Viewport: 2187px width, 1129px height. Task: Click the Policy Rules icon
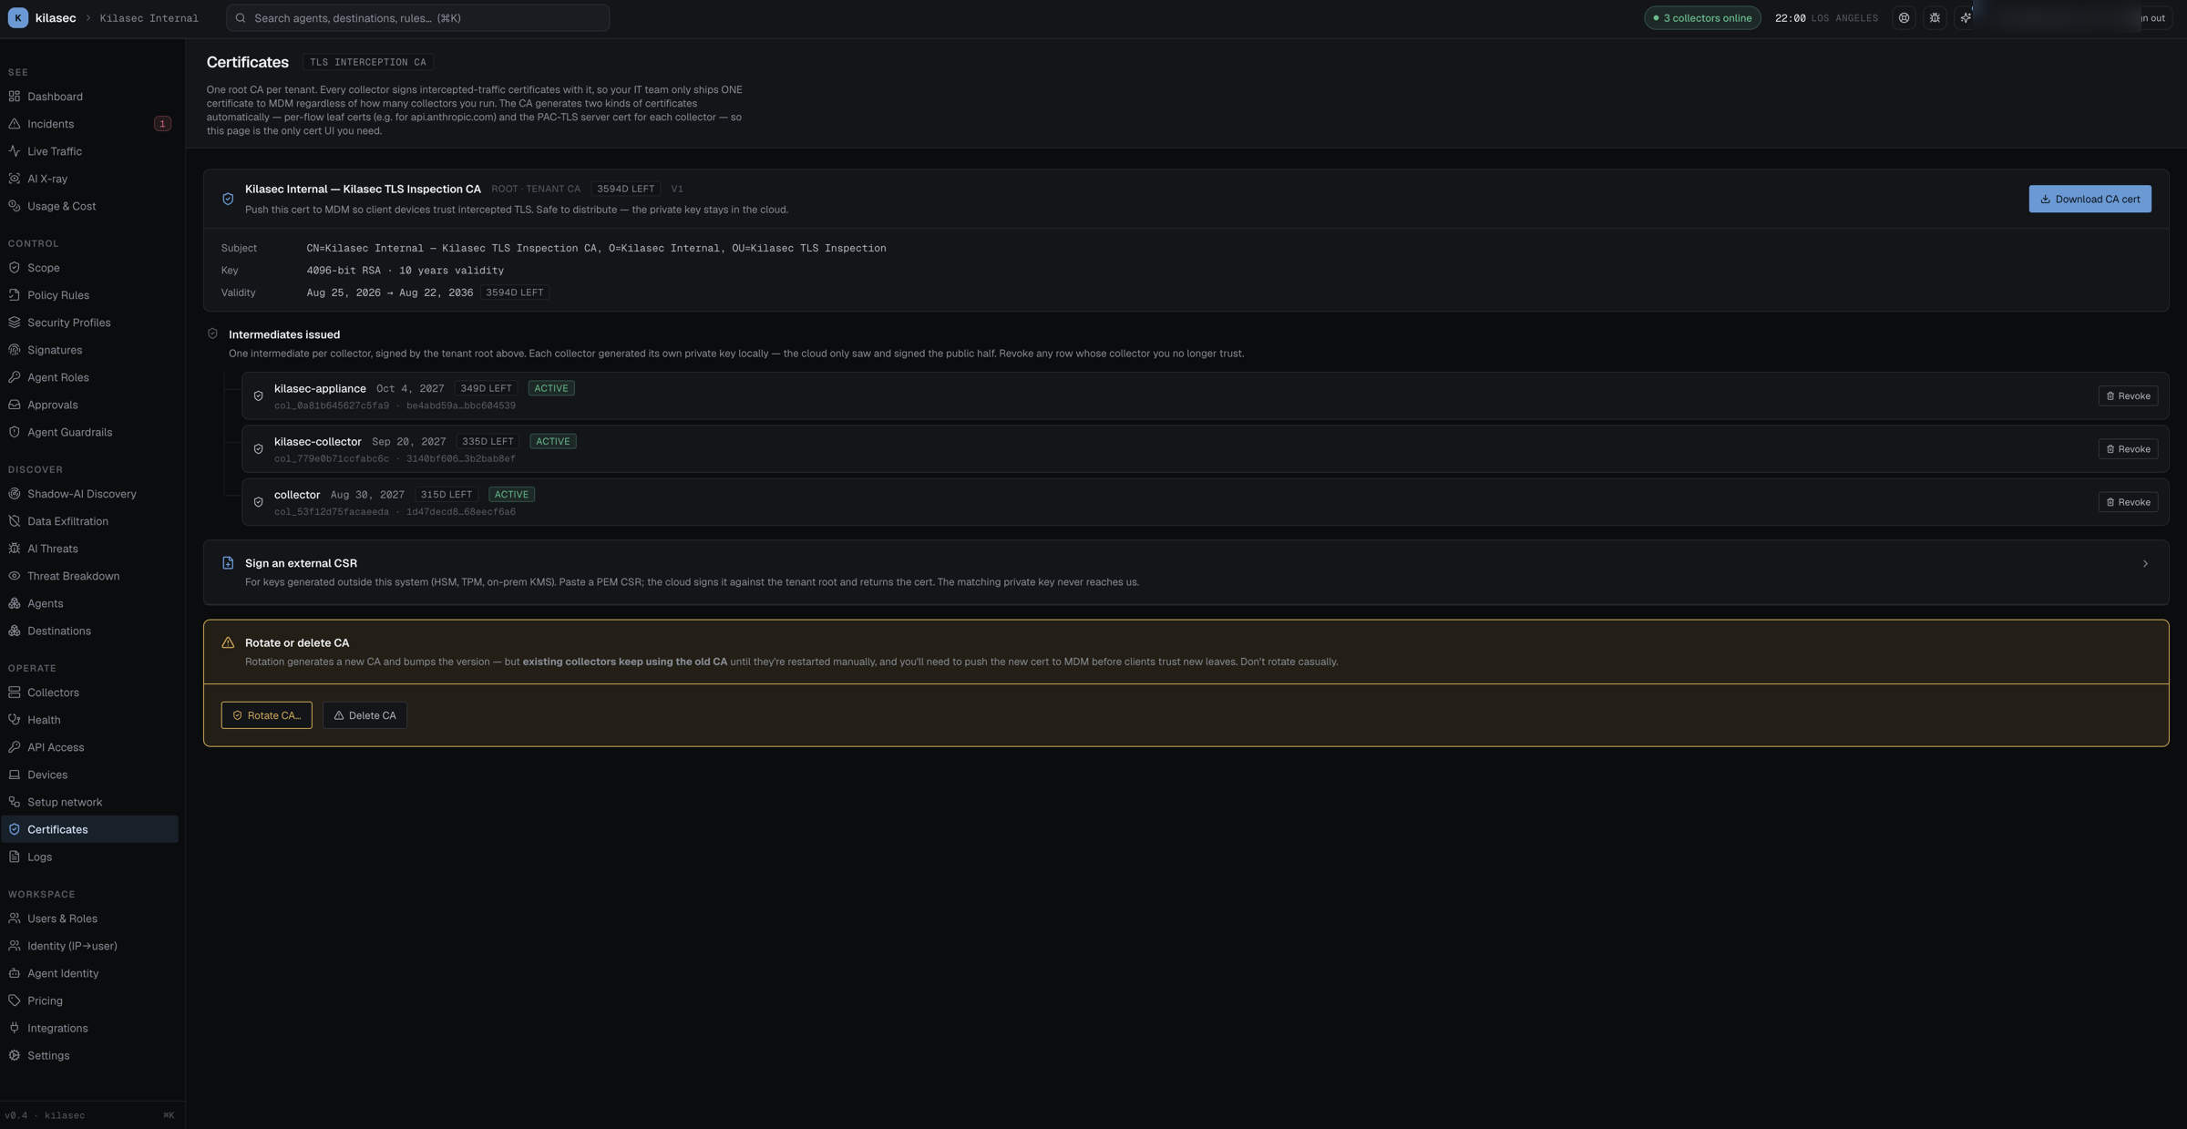tap(15, 295)
